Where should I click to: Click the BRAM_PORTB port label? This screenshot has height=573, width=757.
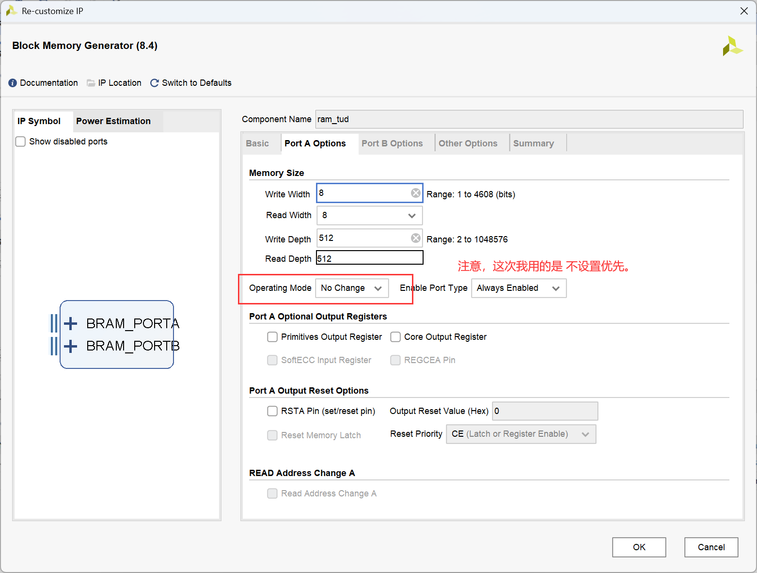pos(133,346)
